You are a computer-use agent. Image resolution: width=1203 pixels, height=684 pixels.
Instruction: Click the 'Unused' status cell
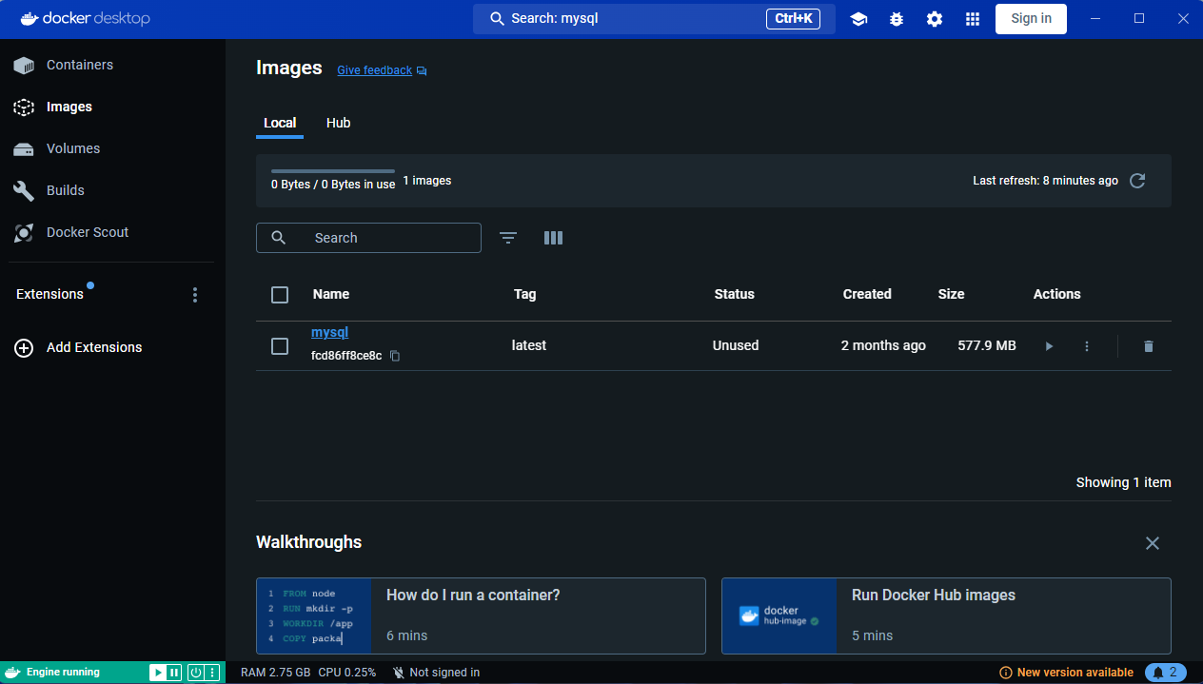click(x=736, y=345)
